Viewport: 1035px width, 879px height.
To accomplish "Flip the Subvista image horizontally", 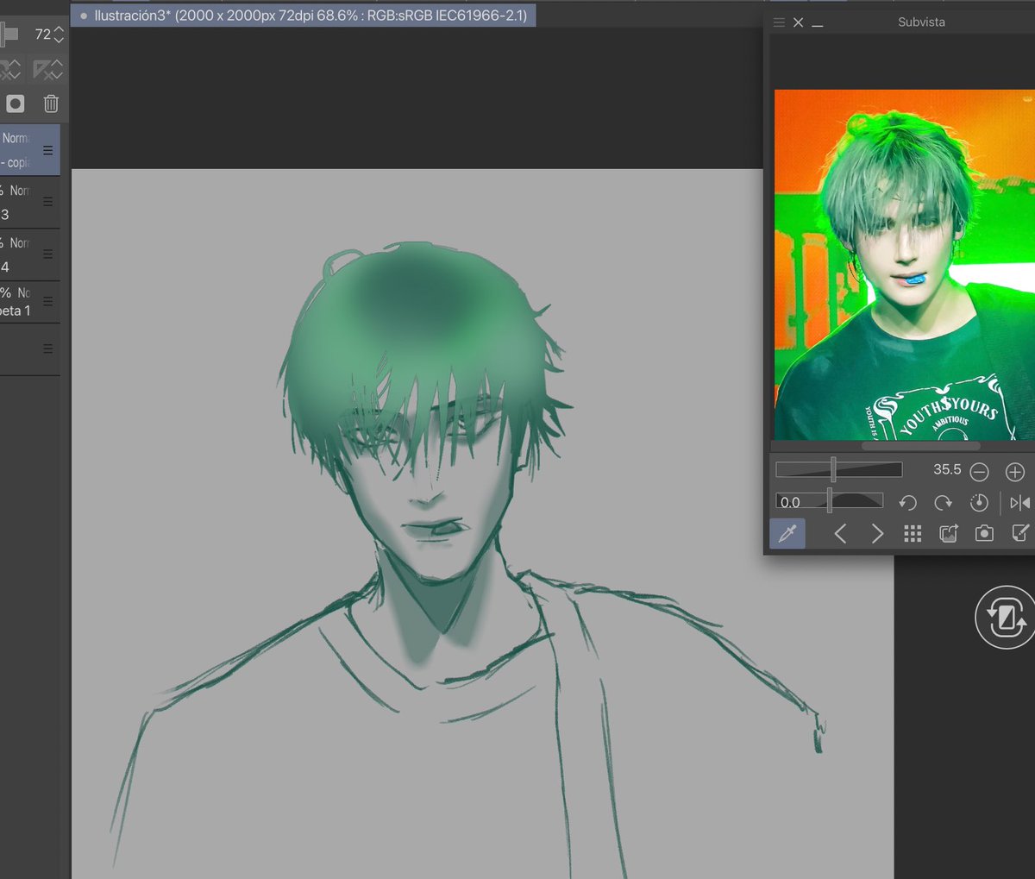I will 1019,503.
